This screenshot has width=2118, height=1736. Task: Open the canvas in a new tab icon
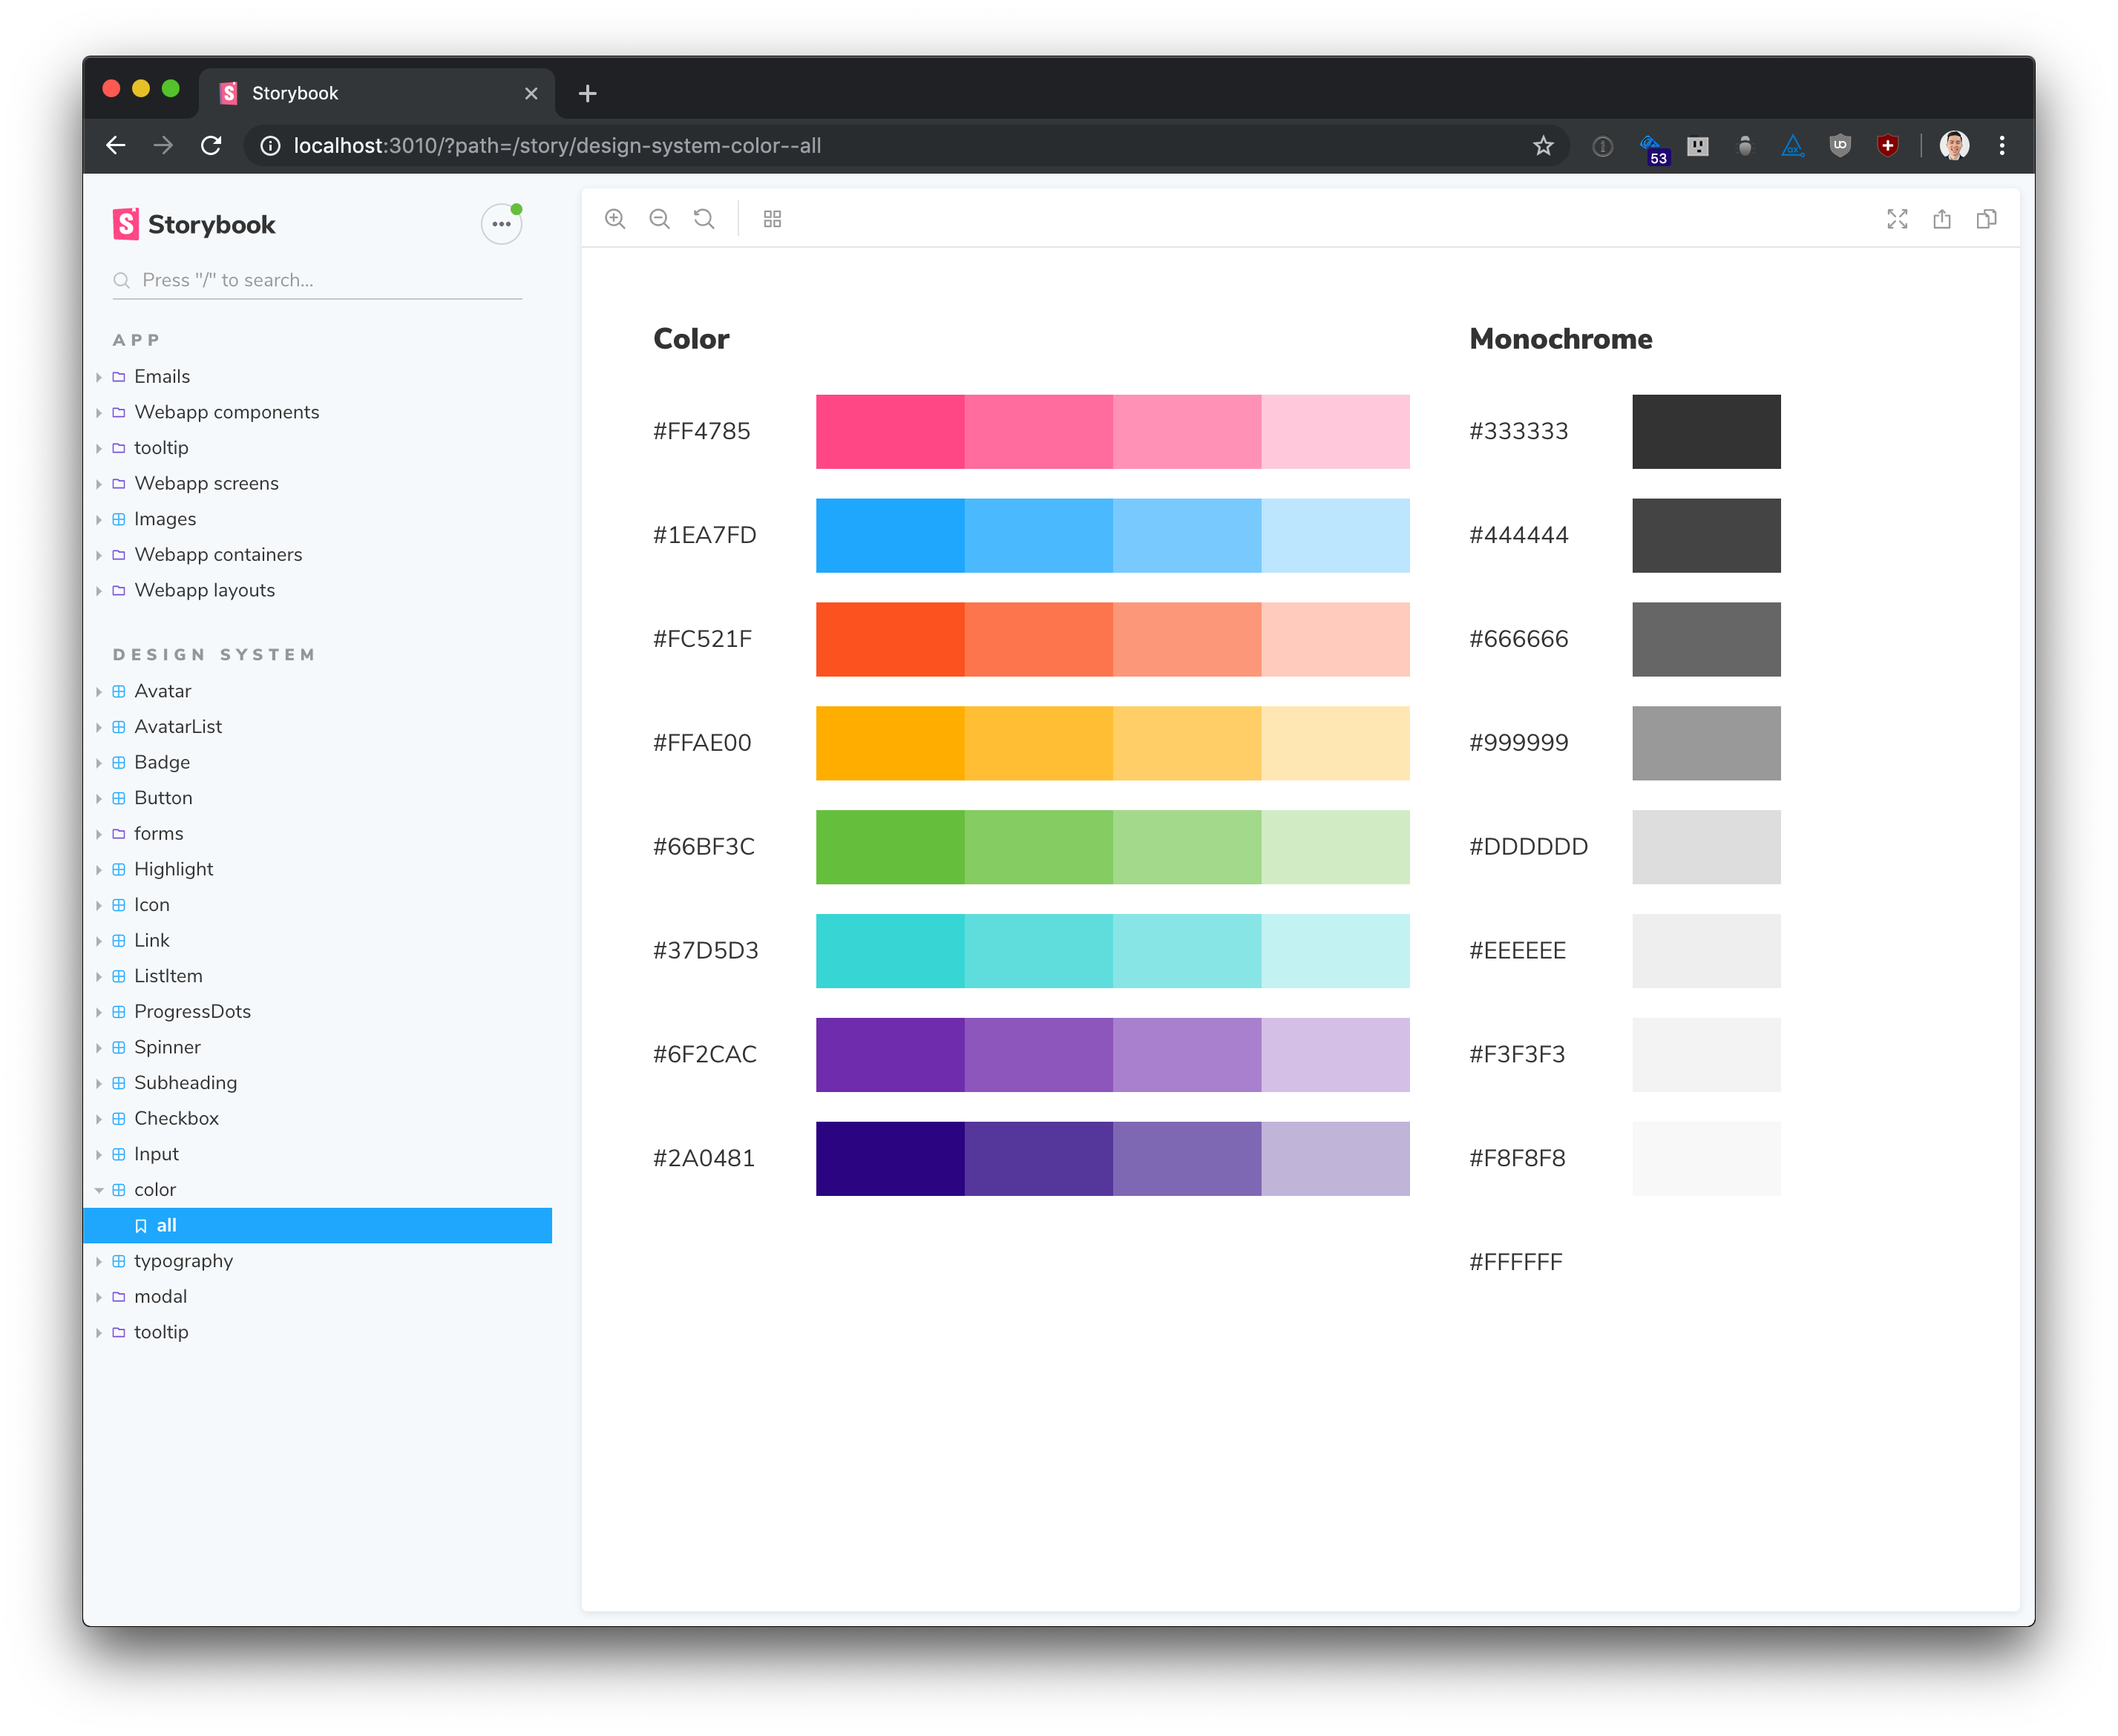pos(1942,218)
